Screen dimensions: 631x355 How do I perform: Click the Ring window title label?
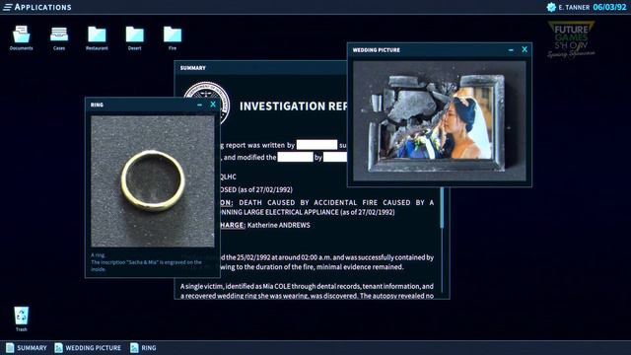click(x=97, y=105)
